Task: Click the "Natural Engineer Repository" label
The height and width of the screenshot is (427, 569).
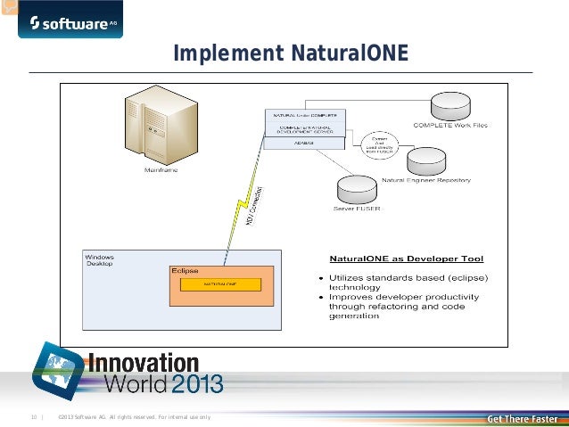Action: coord(426,180)
